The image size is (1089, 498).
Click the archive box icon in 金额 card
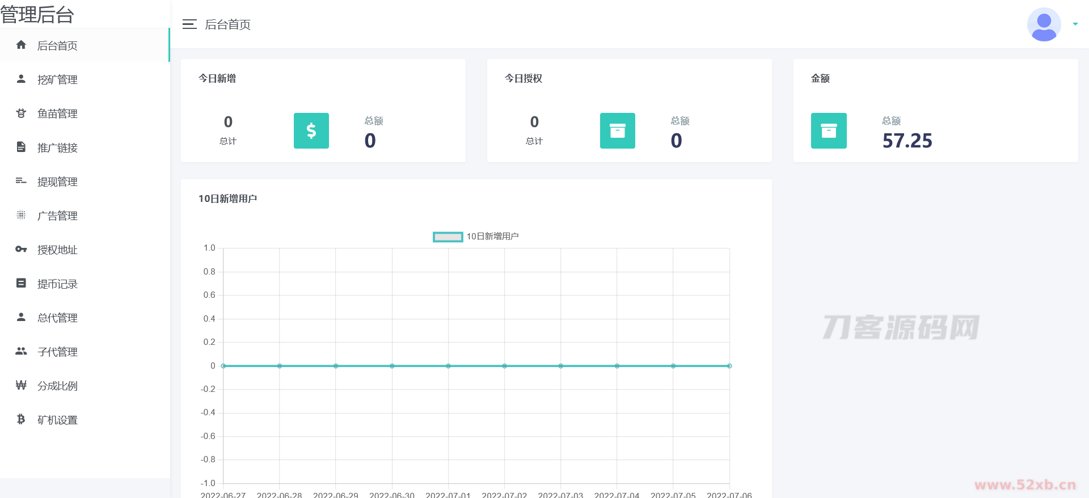click(828, 130)
